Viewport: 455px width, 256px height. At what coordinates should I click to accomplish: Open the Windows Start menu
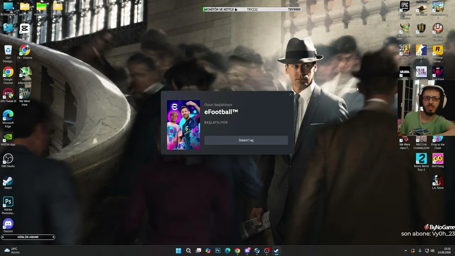(178, 251)
